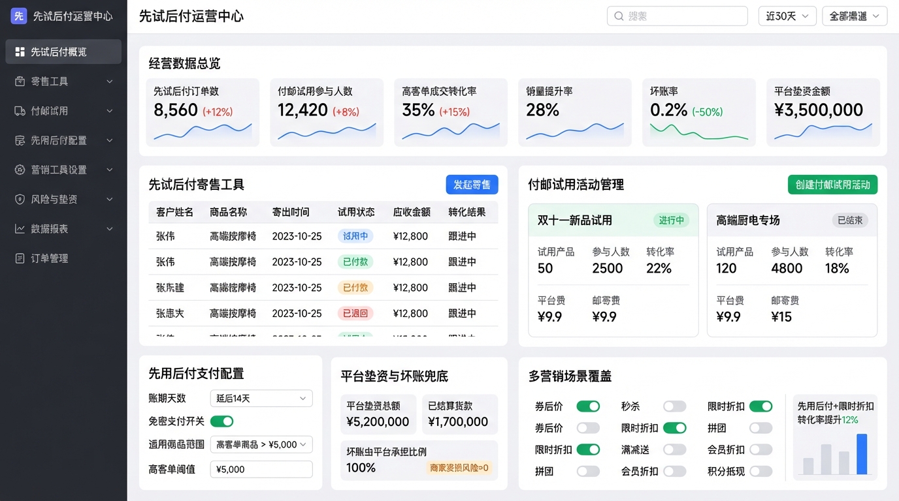This screenshot has width=899, height=501.
Task: Enable the 秒杀 scenario toggle
Action: [674, 406]
